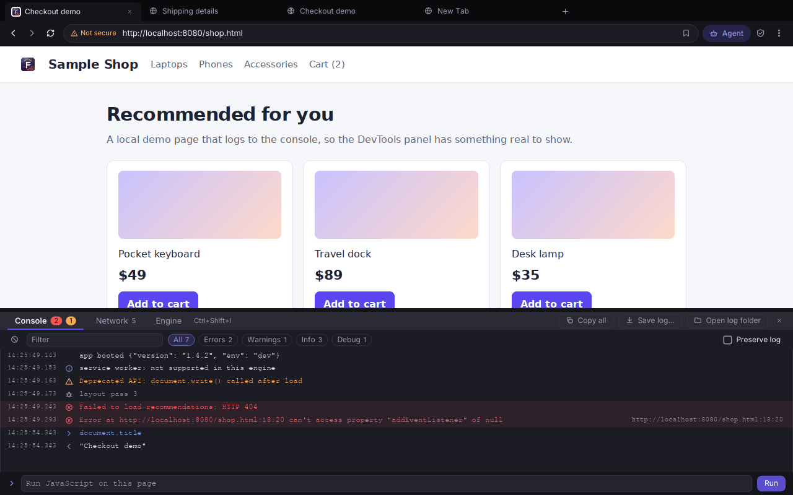Image resolution: width=793 pixels, height=495 pixels.
Task: Close the first Checkout demo tab
Action: [129, 11]
